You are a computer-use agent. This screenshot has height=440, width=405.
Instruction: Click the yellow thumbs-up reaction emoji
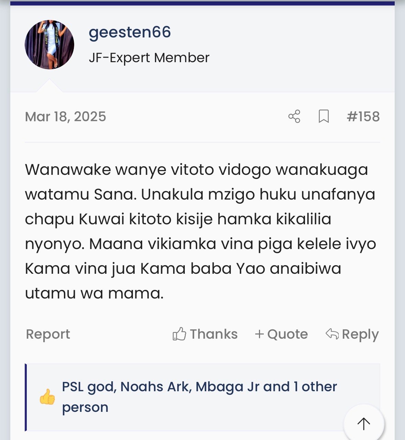click(x=47, y=397)
